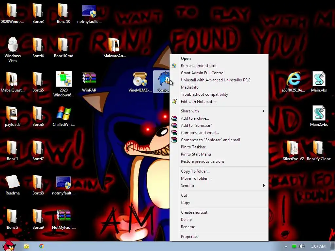Choose Cut in the context menu
The height and width of the screenshot is (251, 335).
click(x=219, y=195)
